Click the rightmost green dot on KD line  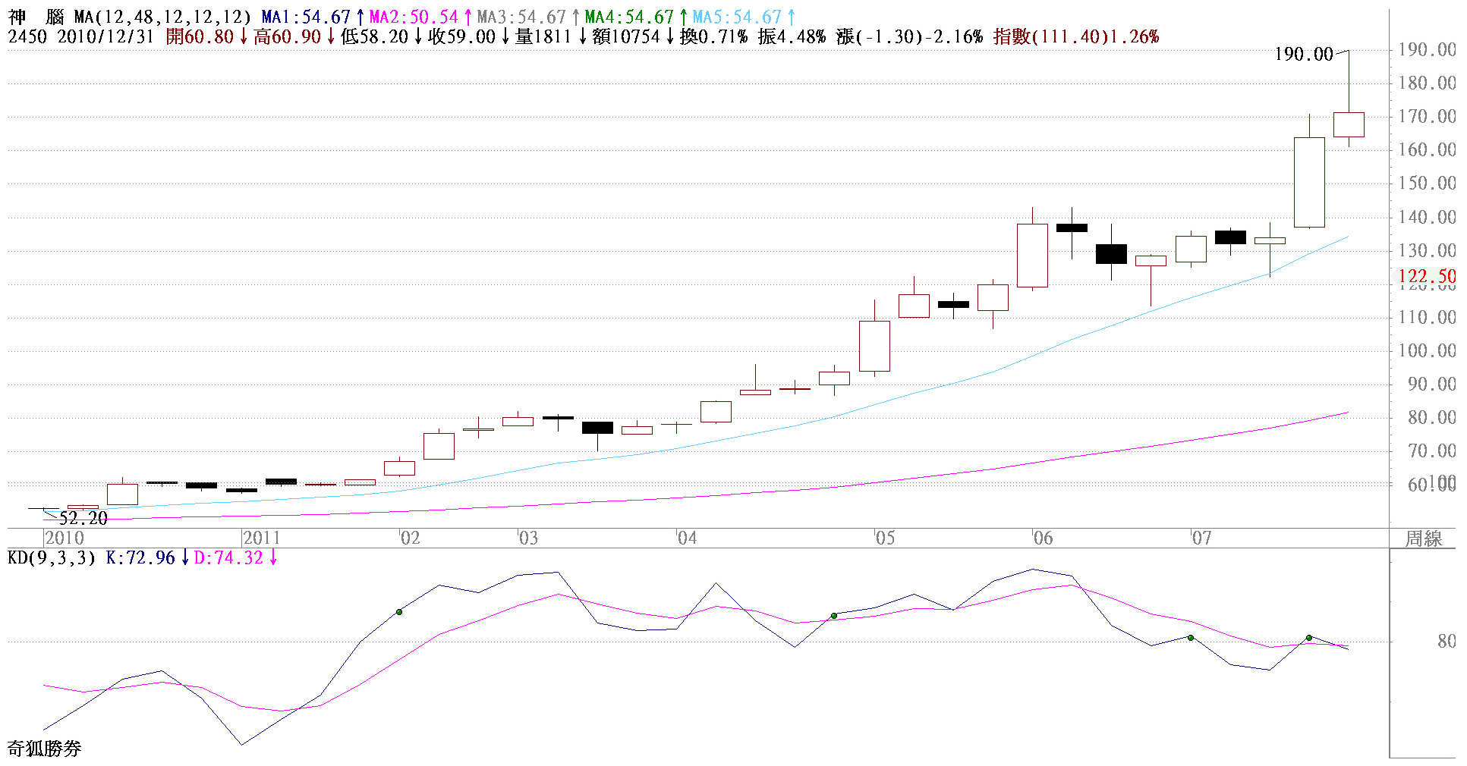click(x=1309, y=638)
